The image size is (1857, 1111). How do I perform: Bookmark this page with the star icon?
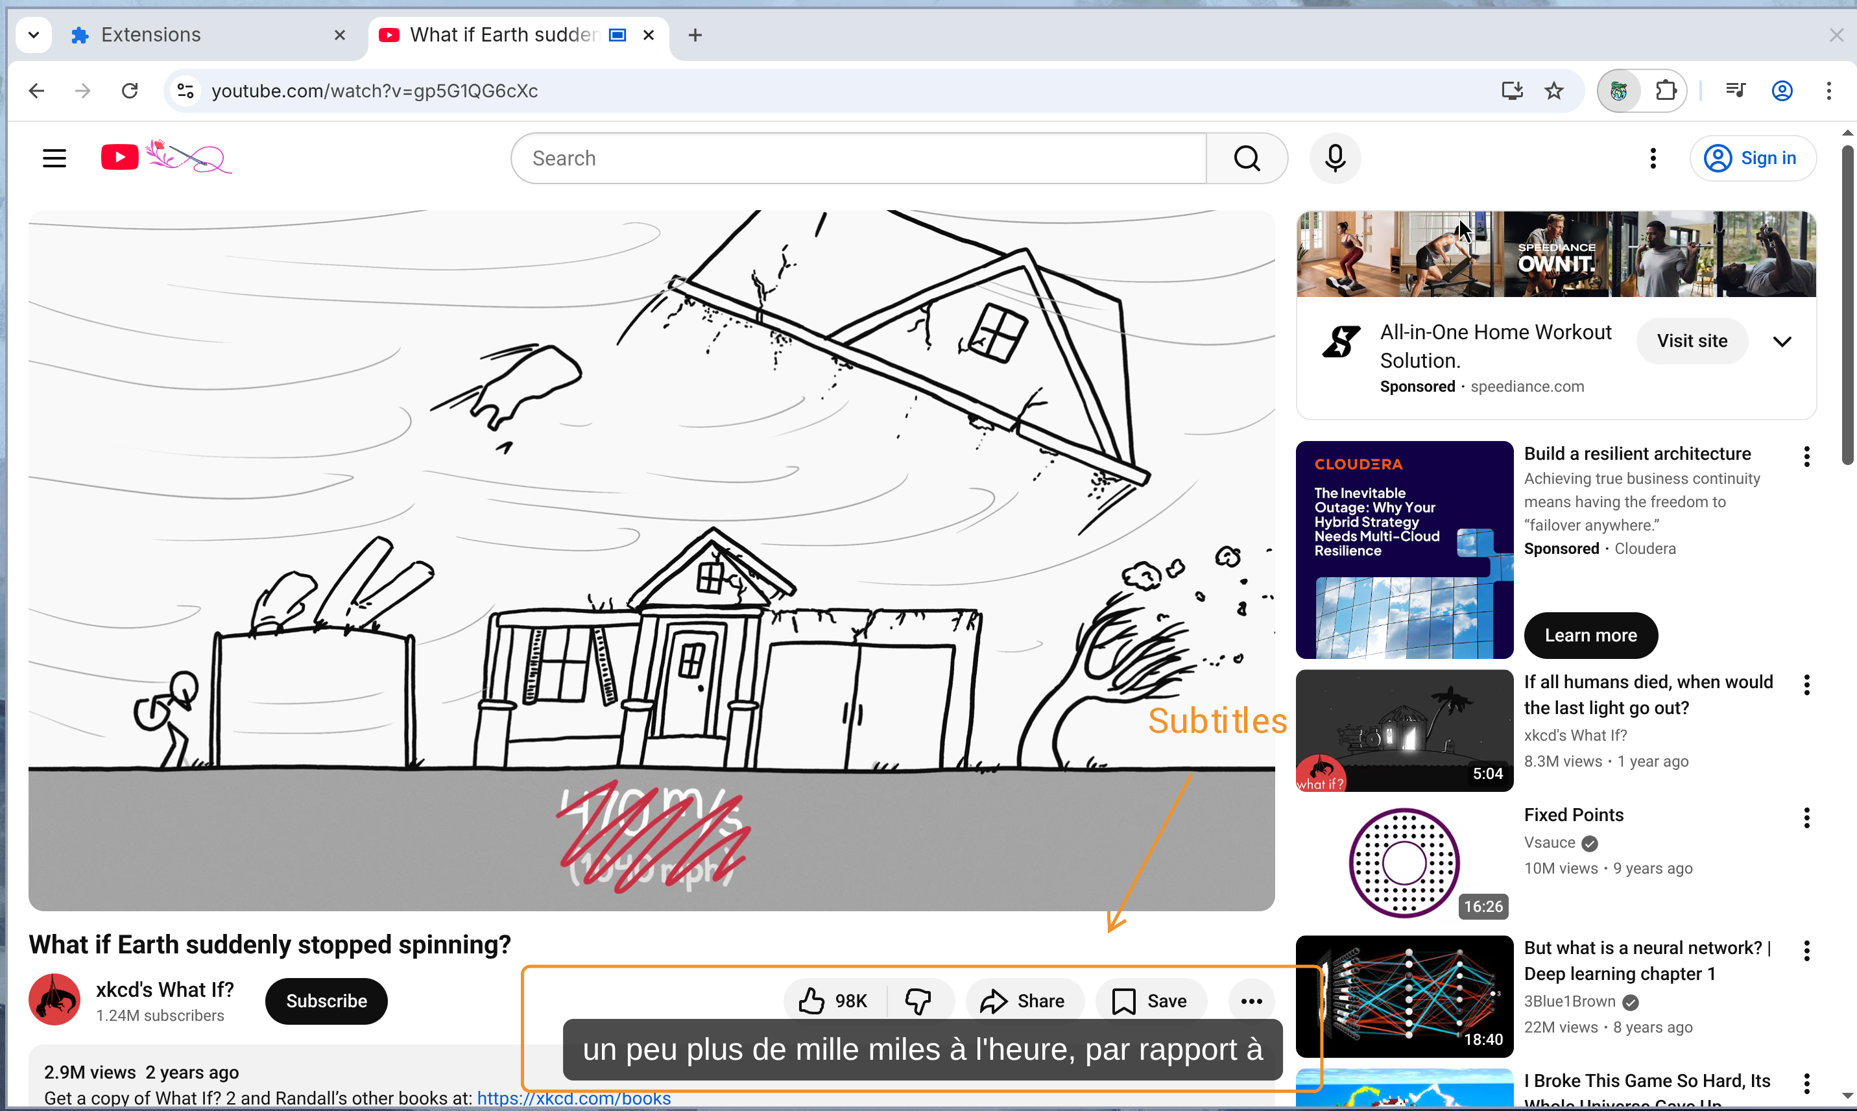click(1554, 91)
